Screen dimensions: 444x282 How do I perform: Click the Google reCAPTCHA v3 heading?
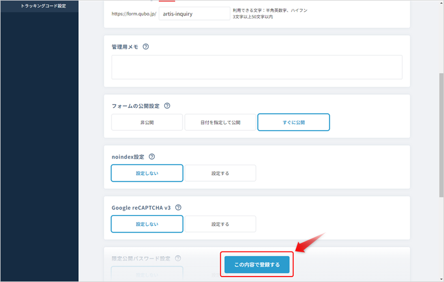tap(141, 208)
